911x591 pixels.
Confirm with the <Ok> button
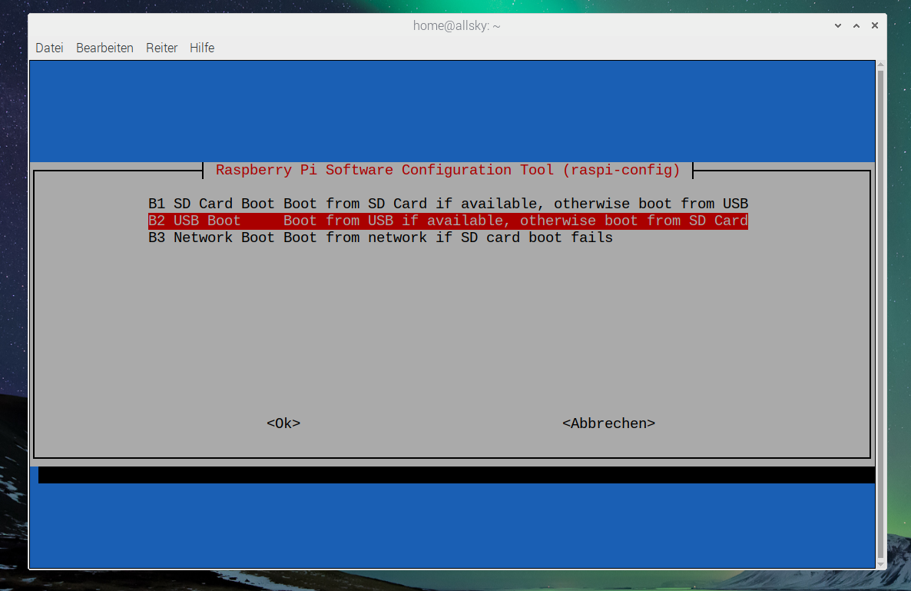pyautogui.click(x=283, y=423)
